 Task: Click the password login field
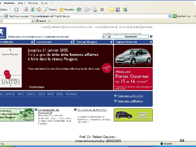137,37
